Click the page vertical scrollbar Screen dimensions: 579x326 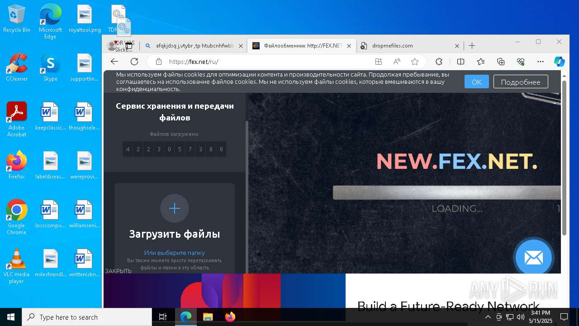pyautogui.click(x=564, y=158)
